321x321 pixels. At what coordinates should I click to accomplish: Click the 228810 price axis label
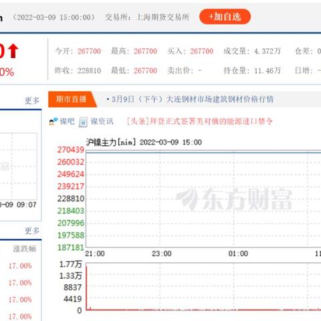coord(71,199)
